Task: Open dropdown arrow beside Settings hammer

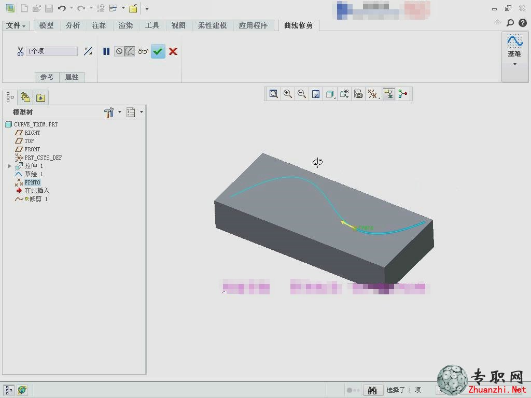Action: (x=120, y=112)
